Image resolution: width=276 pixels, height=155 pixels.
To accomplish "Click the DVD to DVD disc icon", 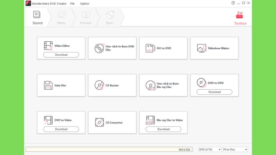I will coord(202,83).
